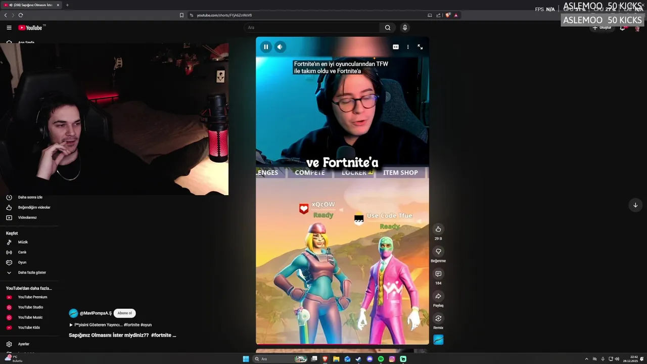Screen dimensions: 647x364
Task: Subscribe with the Abone ol button
Action: tap(124, 313)
